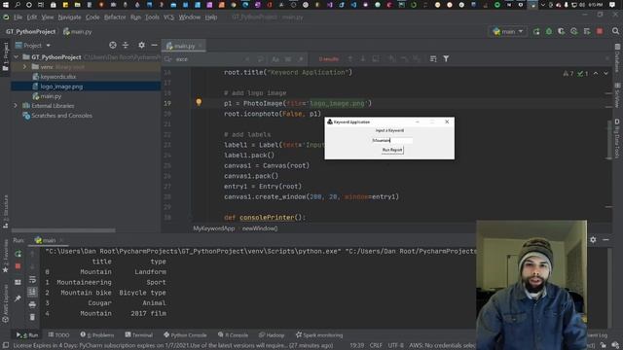Toggle Regex option in find bar
Image resolution: width=623 pixels, height=350 pixels.
[x=301, y=59]
